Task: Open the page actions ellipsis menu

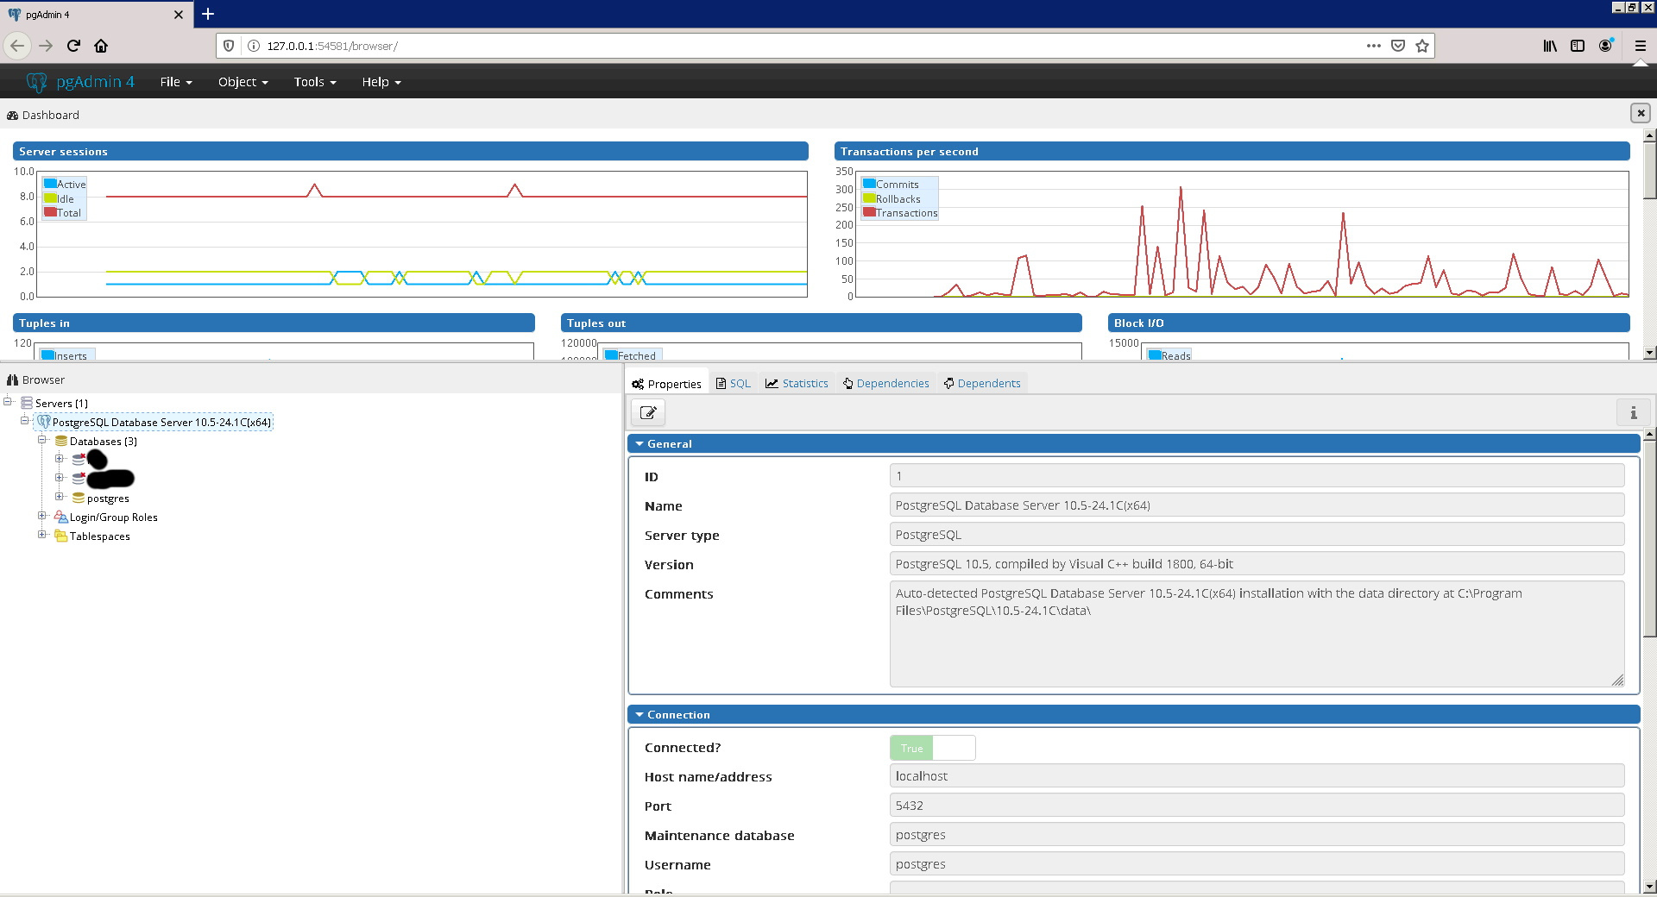Action: [1373, 46]
